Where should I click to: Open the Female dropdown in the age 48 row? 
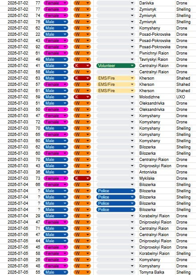click(x=56, y=266)
